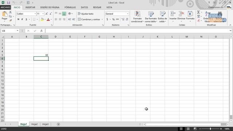Apply percent style
This screenshot has width=233, height=131.
tap(113, 19)
